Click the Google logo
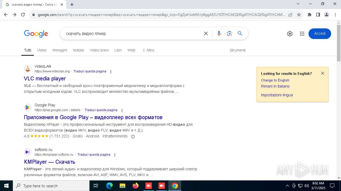341x191 pixels. point(36,34)
